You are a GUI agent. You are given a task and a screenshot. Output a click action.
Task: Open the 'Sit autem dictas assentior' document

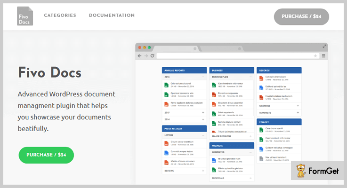pyautogui.click(x=230, y=103)
